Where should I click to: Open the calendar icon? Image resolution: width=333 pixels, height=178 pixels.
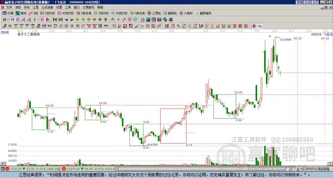click(x=142, y=19)
